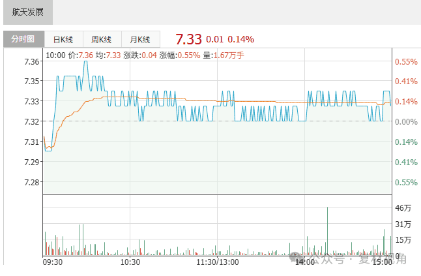Click the 46万 volume axis label

(x=404, y=208)
